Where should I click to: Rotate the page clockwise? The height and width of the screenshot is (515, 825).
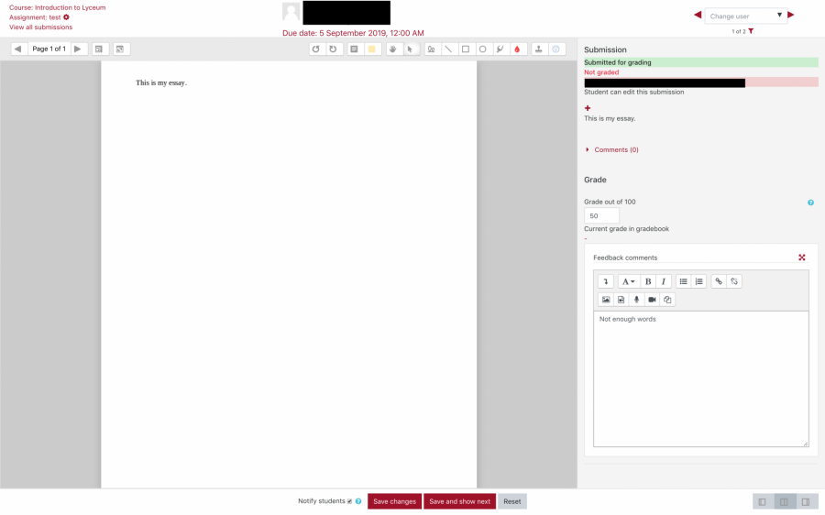(334, 49)
